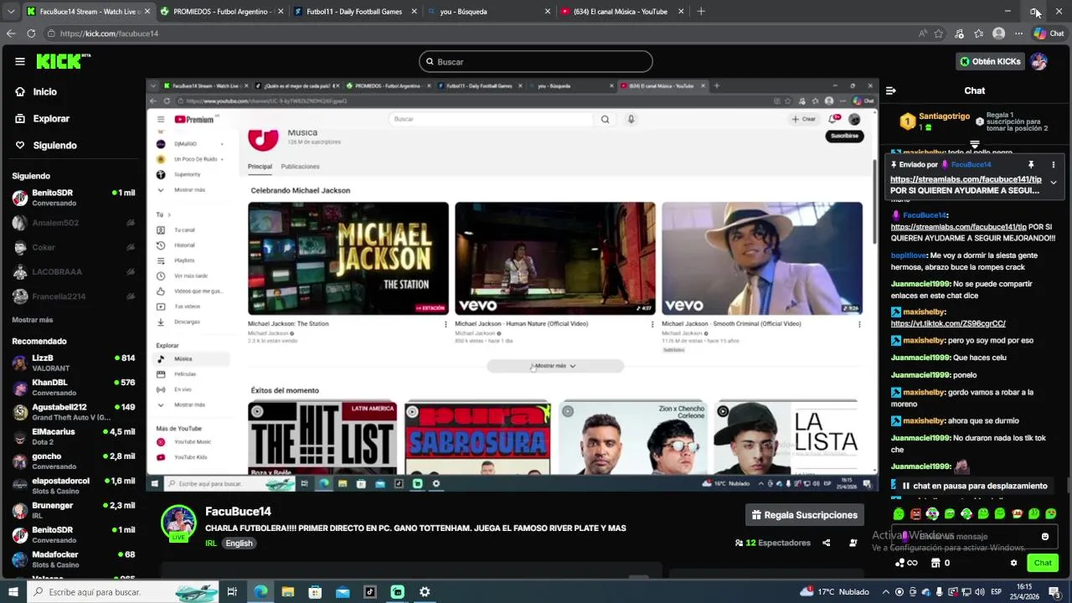The height and width of the screenshot is (603, 1072).
Task: Open a new browser tab
Action: tap(701, 12)
